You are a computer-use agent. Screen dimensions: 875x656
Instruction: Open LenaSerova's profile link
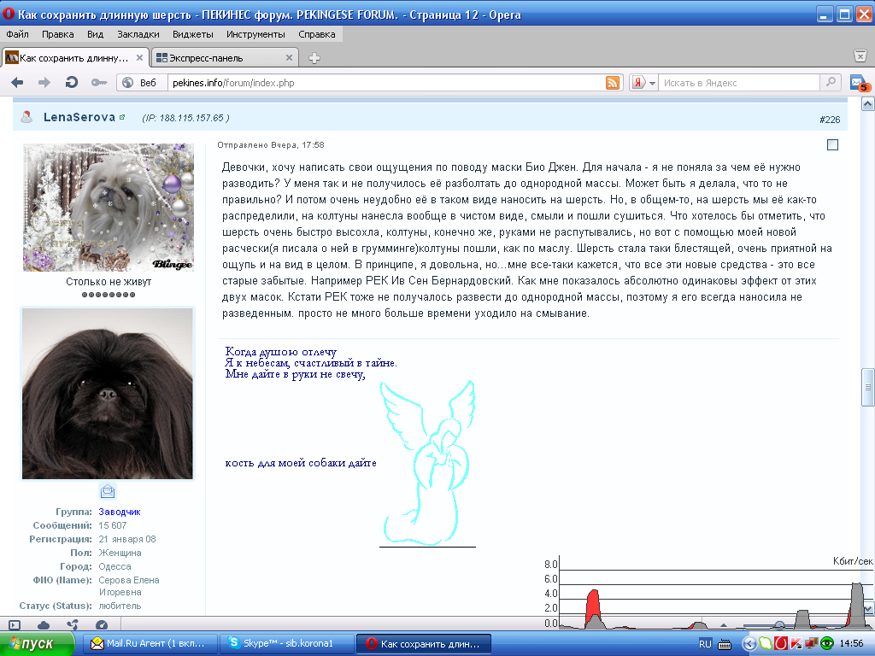(x=79, y=117)
